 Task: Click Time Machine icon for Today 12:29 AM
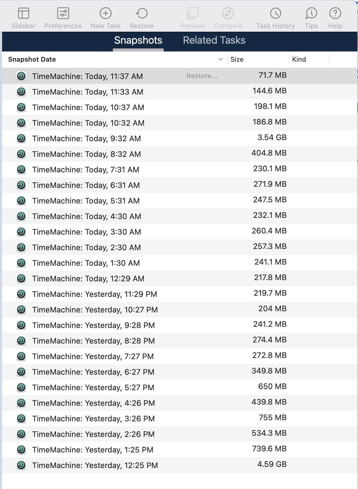[x=21, y=278]
